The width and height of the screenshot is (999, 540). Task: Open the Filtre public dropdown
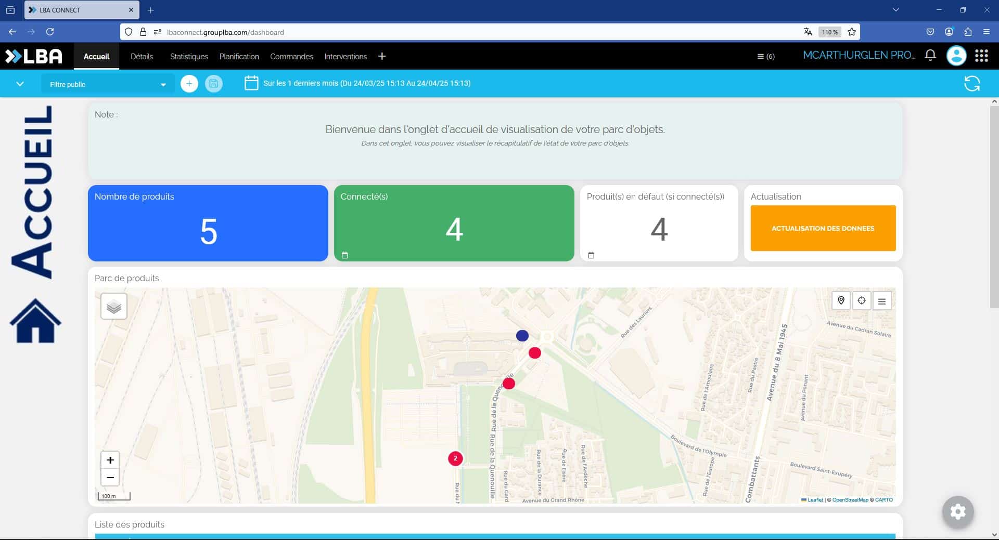click(x=107, y=84)
